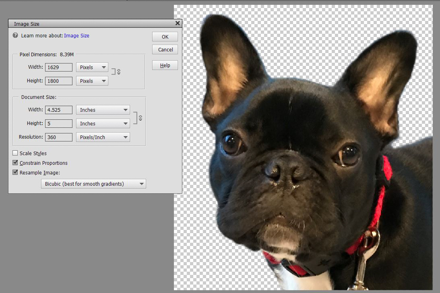This screenshot has width=440, height=293.
Task: Click the help question mark icon
Action: coord(15,36)
